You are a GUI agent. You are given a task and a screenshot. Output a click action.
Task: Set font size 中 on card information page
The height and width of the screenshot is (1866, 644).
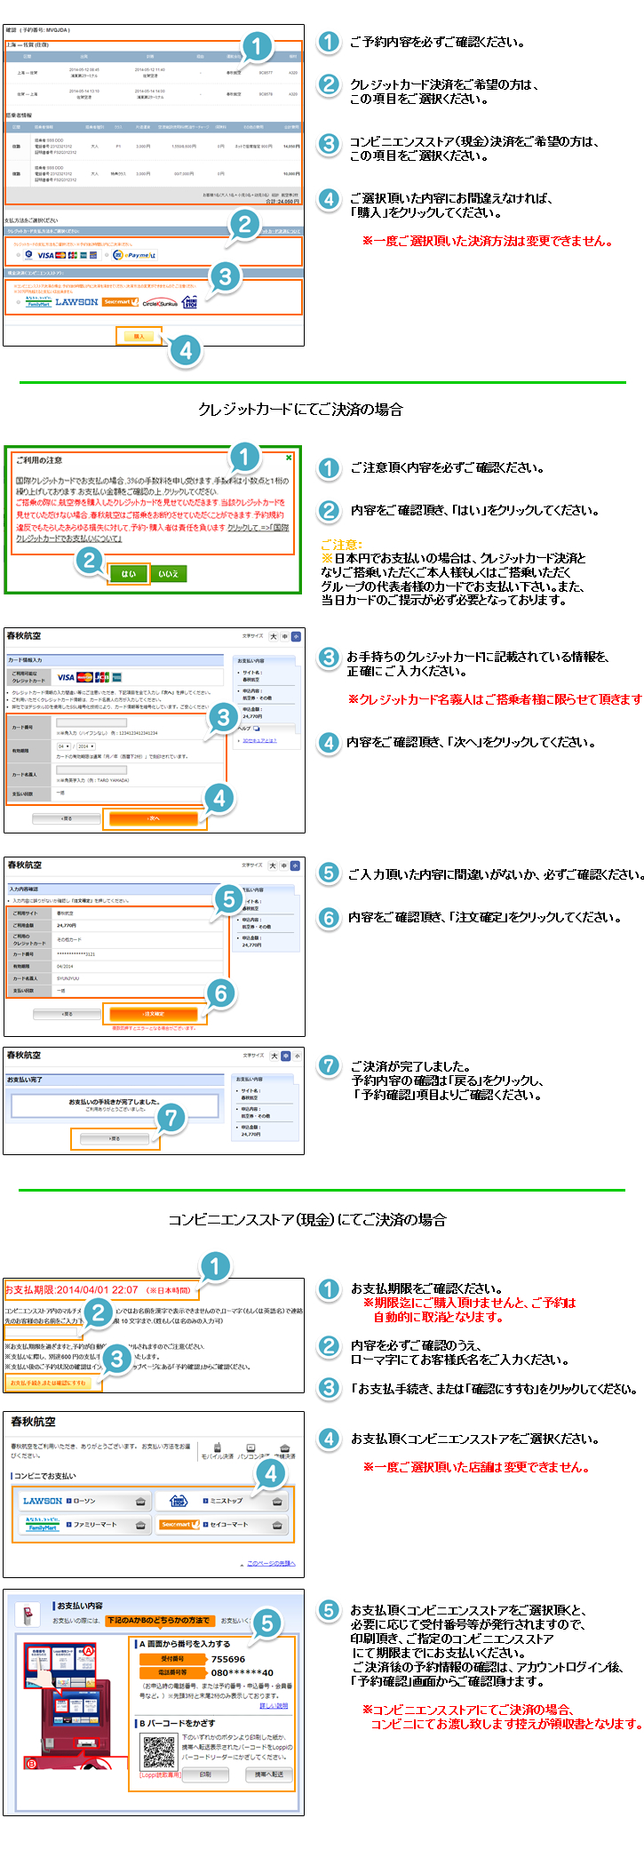(x=285, y=636)
